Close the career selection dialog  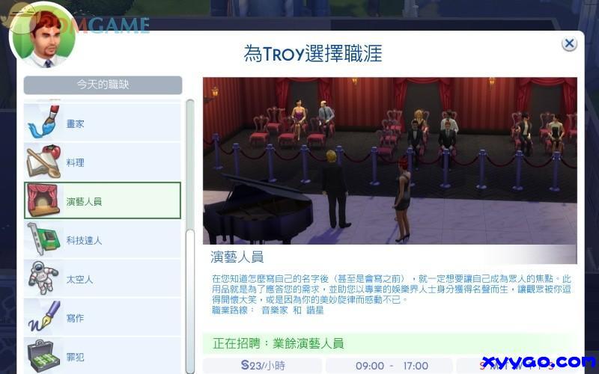(x=569, y=43)
